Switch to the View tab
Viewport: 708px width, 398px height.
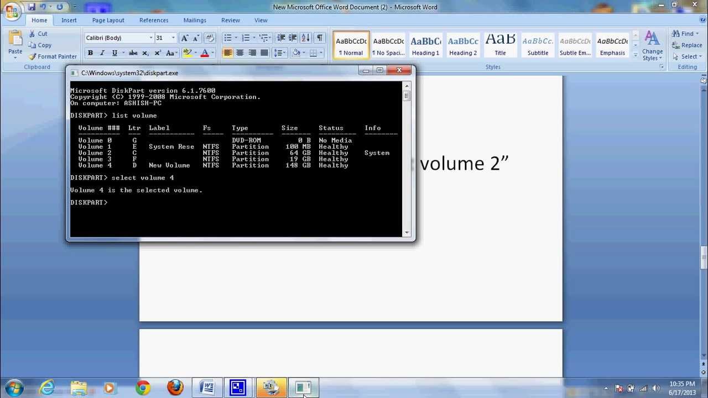point(261,20)
